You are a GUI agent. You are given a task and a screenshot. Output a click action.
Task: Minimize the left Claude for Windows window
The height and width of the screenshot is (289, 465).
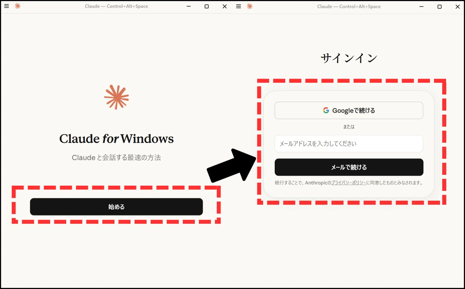(189, 7)
